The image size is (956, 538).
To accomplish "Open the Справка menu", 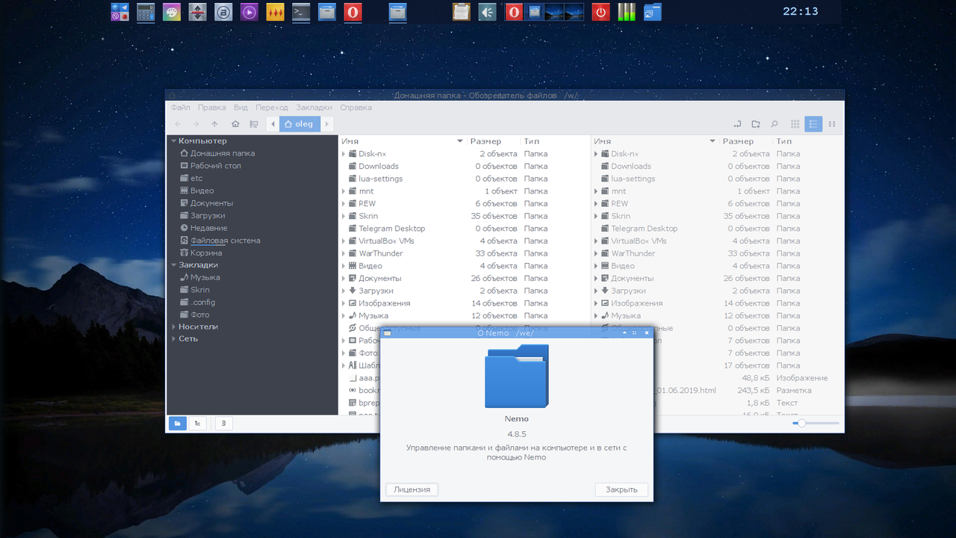I will pos(356,108).
